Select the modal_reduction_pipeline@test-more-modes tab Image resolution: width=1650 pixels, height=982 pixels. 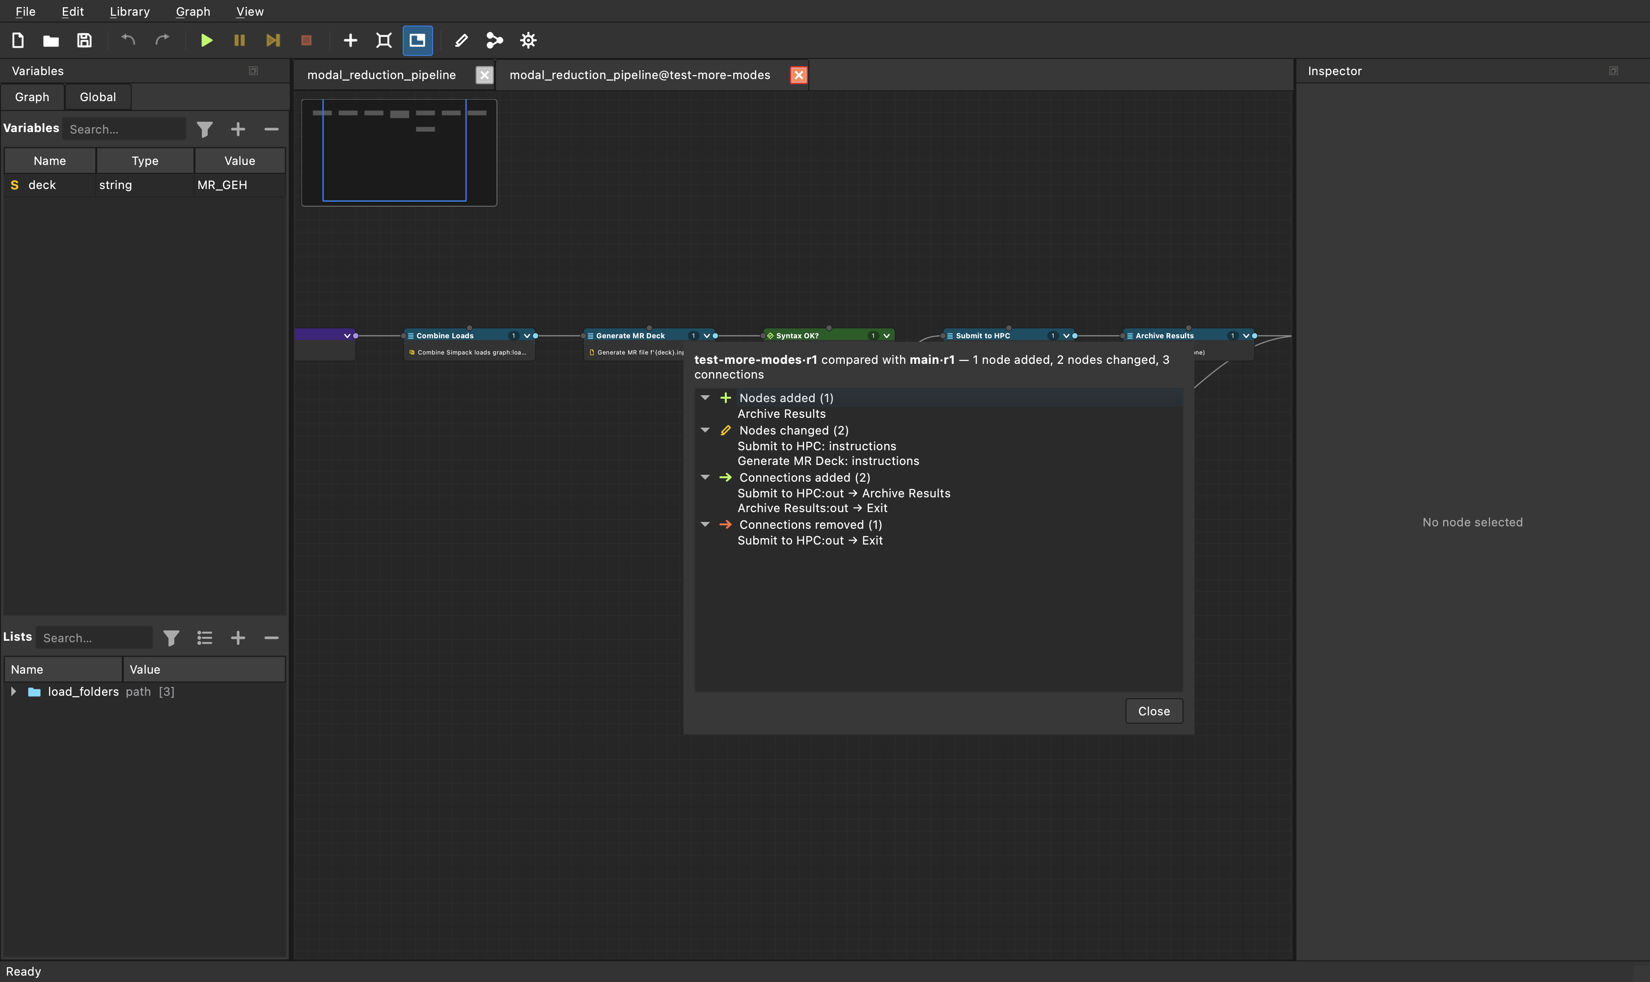pos(640,75)
